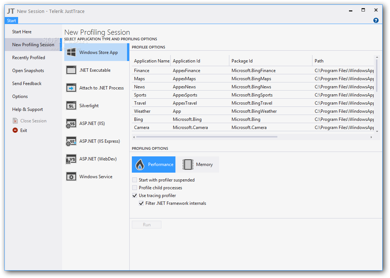The image size is (390, 278).
Task: Open help via the blue question mark icon
Action: click(376, 20)
